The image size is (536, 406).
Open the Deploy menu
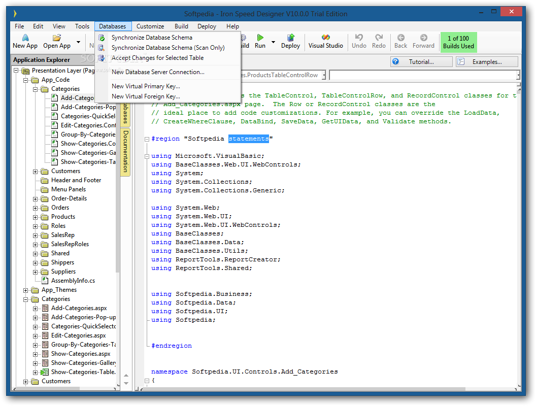pyautogui.click(x=207, y=26)
